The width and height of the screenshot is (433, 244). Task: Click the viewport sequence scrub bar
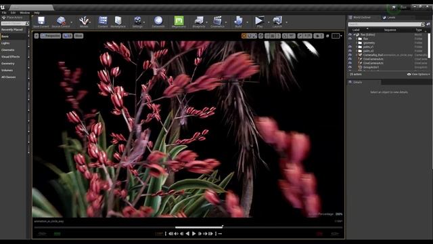188,228
